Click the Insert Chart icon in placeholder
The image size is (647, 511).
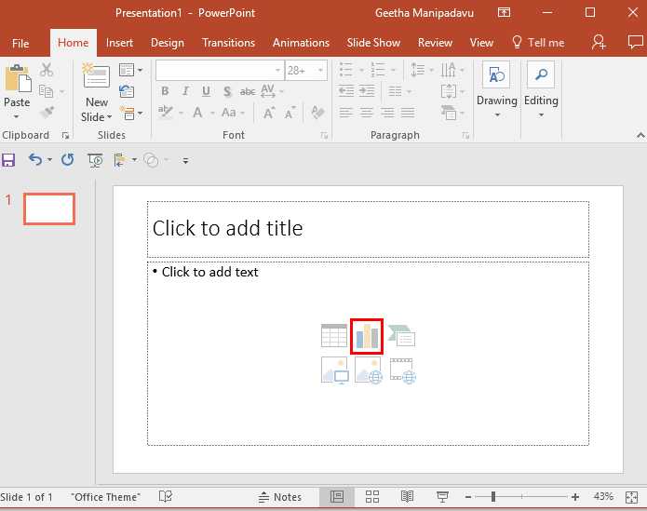pyautogui.click(x=367, y=336)
